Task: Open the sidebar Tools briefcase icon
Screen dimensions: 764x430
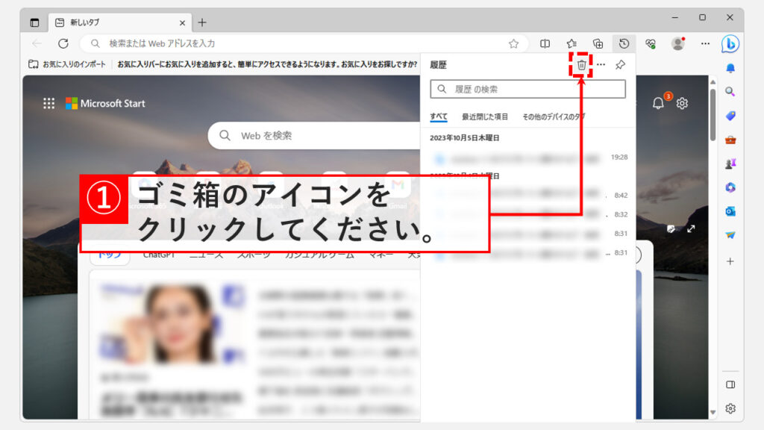Action: point(730,140)
